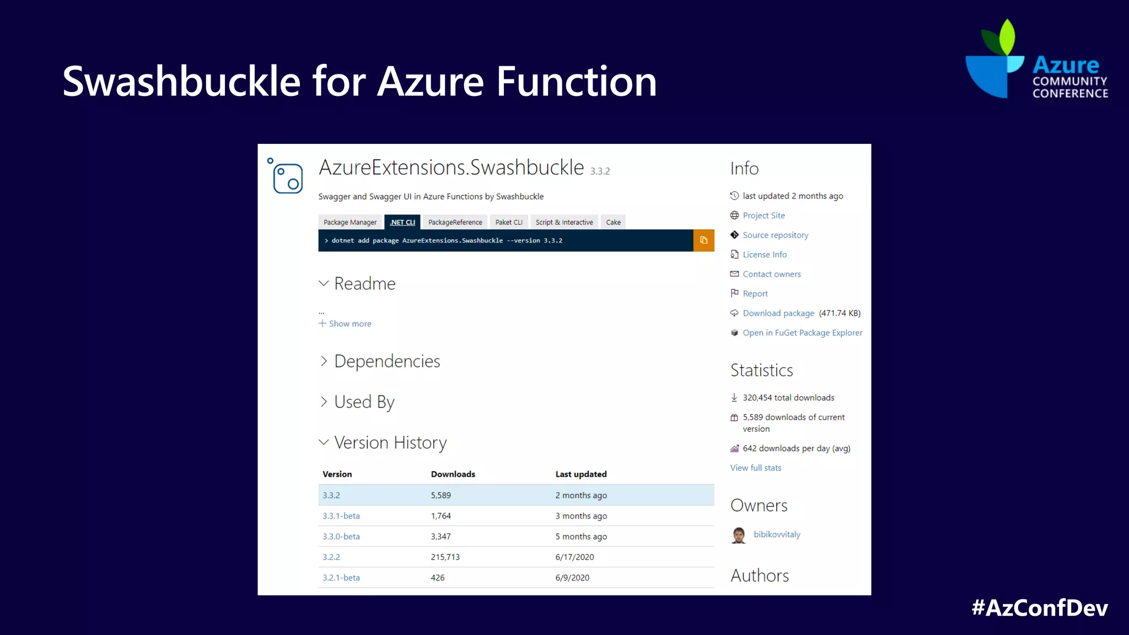Copy the dotnet command with orange copy icon
This screenshot has width=1129, height=635.
tap(703, 240)
